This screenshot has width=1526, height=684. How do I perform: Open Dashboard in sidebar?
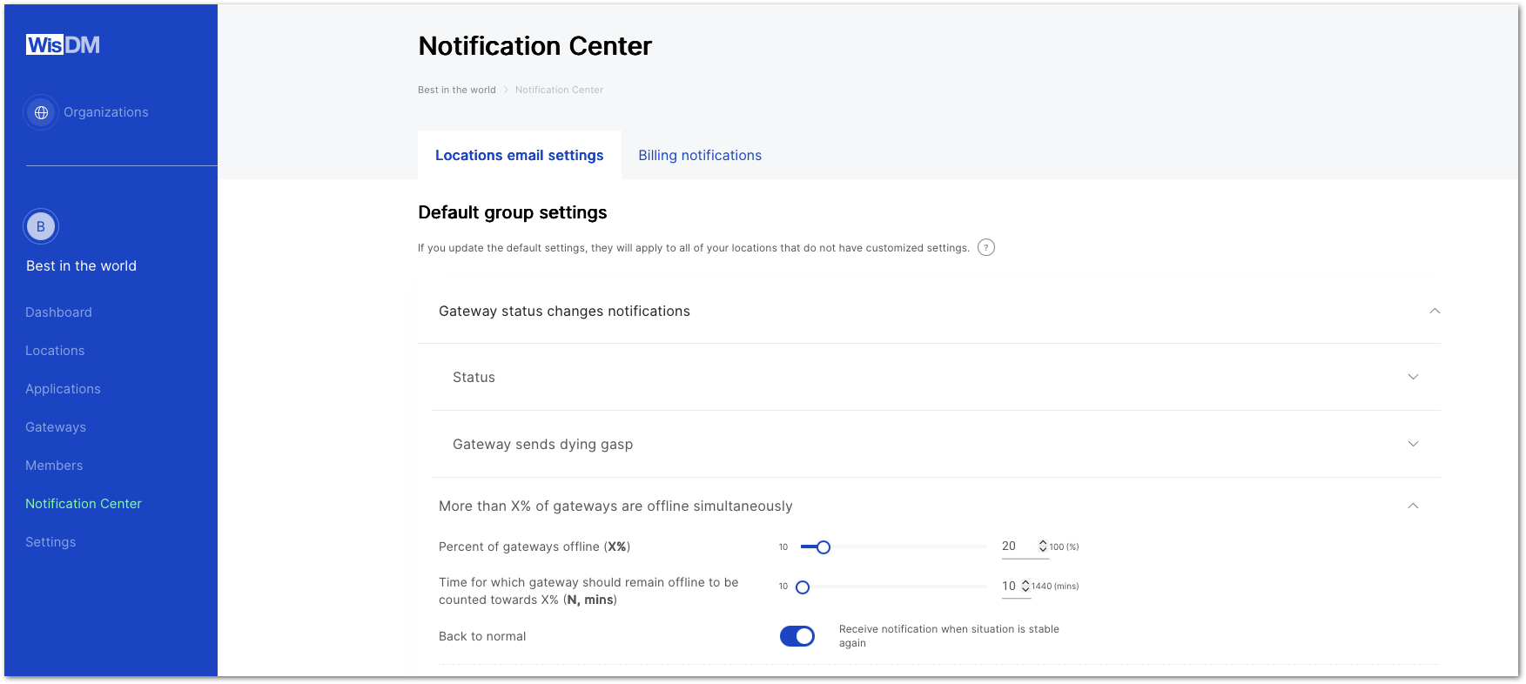tap(58, 312)
